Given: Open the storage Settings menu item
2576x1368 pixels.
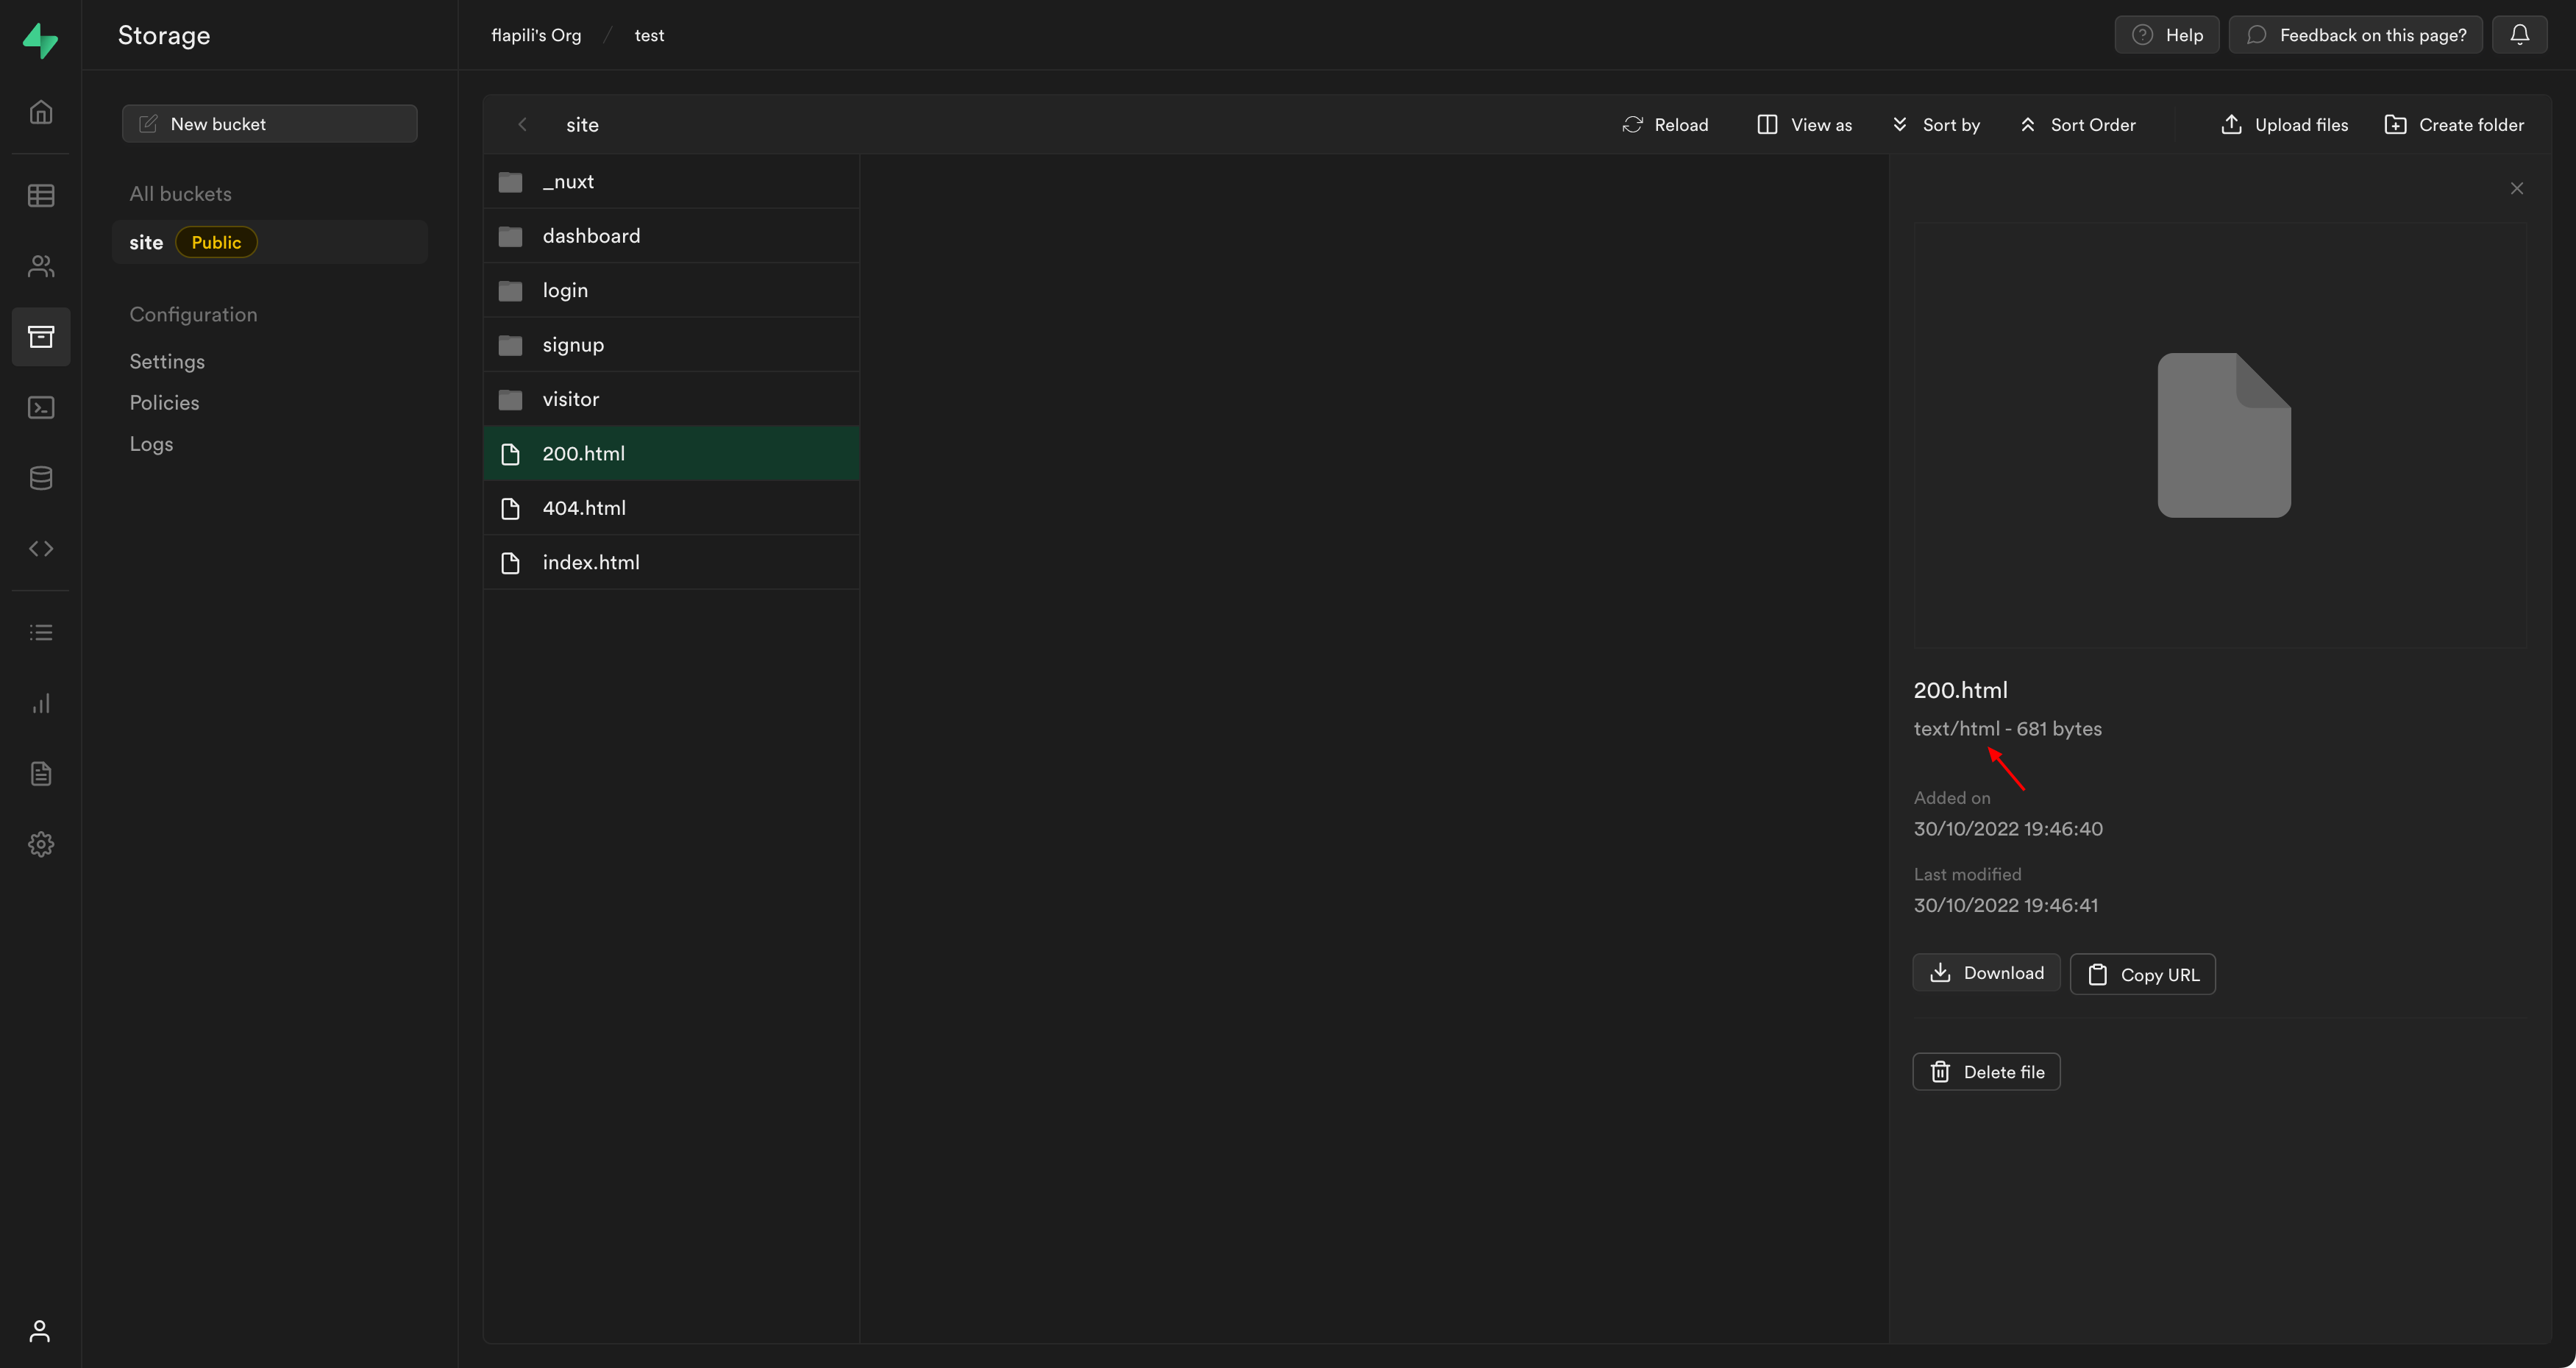Looking at the screenshot, I should tap(167, 362).
